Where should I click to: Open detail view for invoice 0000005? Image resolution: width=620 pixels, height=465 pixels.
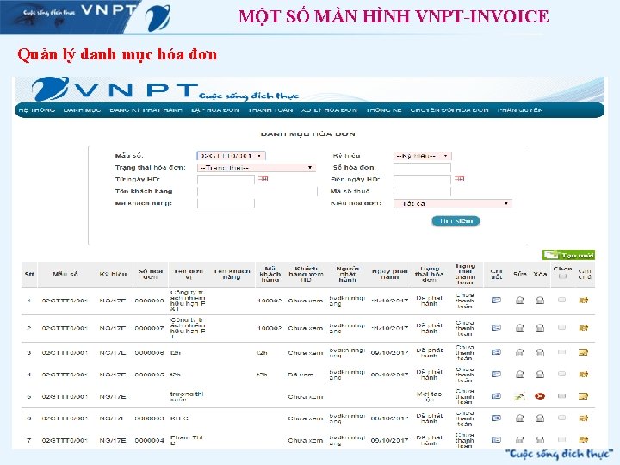tap(496, 374)
